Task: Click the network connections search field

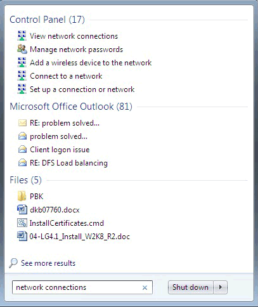Action: [x=82, y=287]
